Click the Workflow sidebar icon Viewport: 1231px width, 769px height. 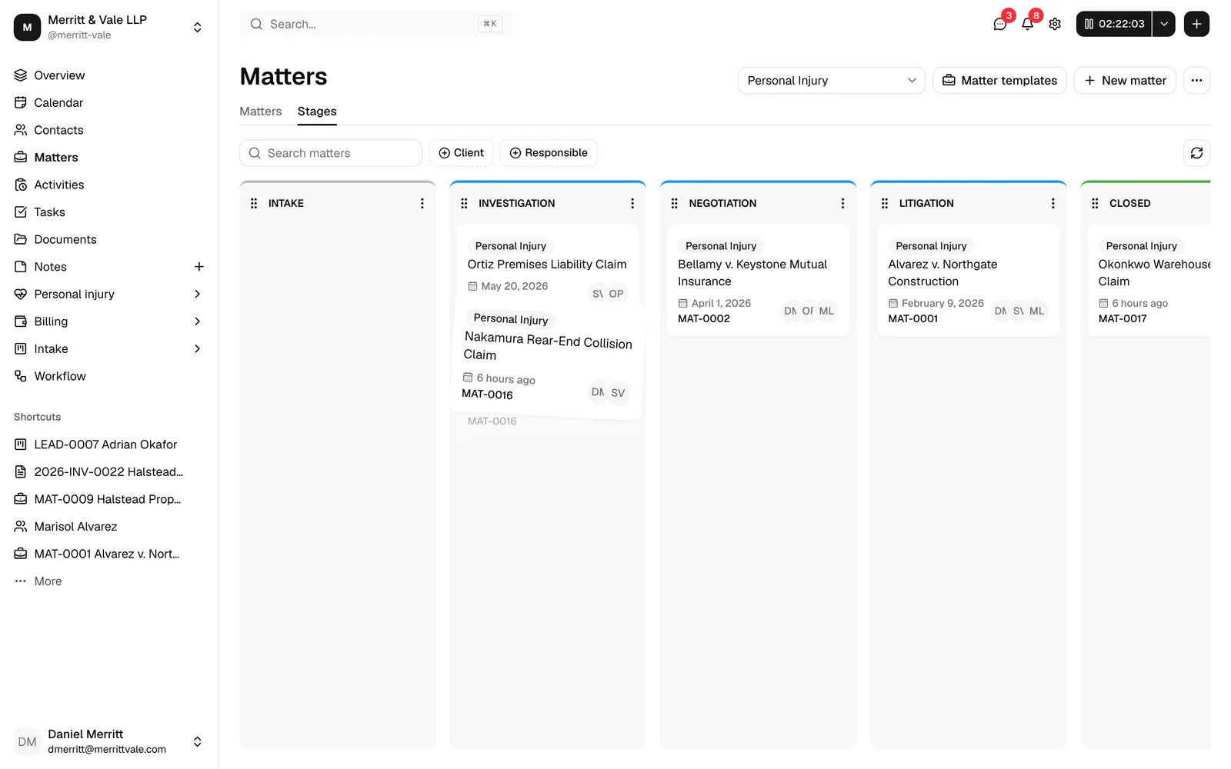(x=21, y=376)
